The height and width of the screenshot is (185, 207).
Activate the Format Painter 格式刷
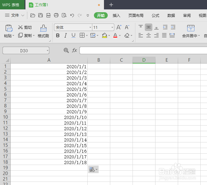(x=43, y=31)
